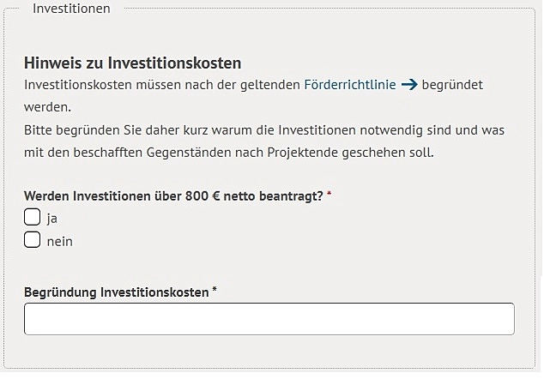The image size is (544, 379).
Task: Click the "Investitionen" fieldset legend
Action: coord(71,9)
